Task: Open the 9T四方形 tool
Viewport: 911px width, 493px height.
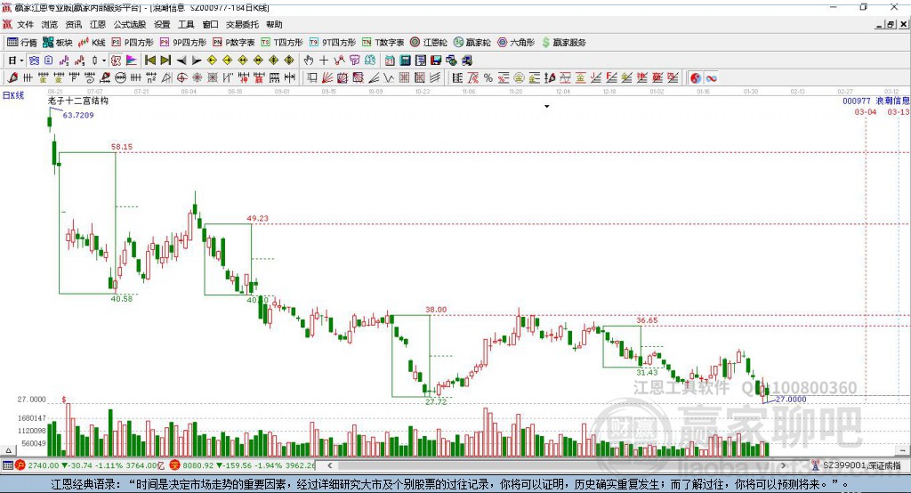Action: tap(333, 43)
